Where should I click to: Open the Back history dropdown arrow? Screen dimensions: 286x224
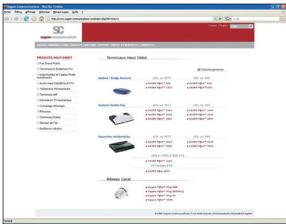[x=11, y=19]
